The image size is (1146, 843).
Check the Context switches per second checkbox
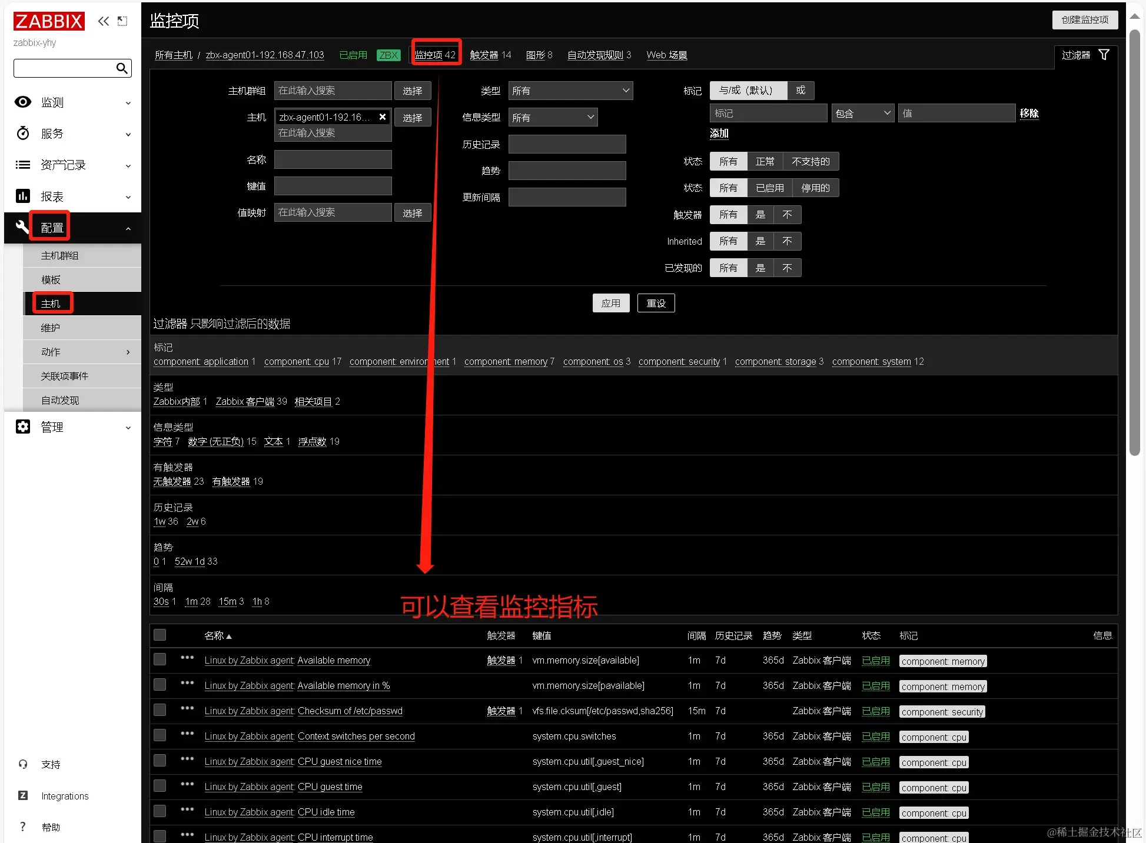pyautogui.click(x=160, y=735)
